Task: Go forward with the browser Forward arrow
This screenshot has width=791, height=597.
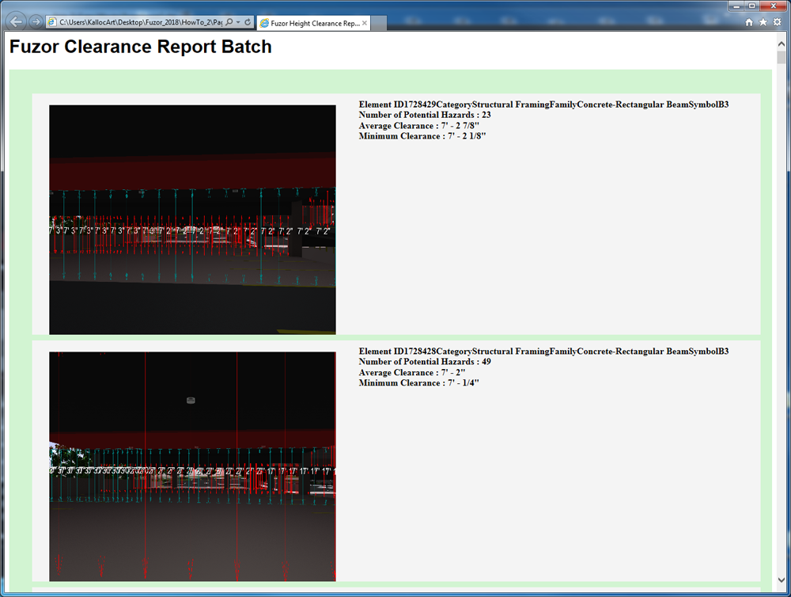Action: point(36,21)
